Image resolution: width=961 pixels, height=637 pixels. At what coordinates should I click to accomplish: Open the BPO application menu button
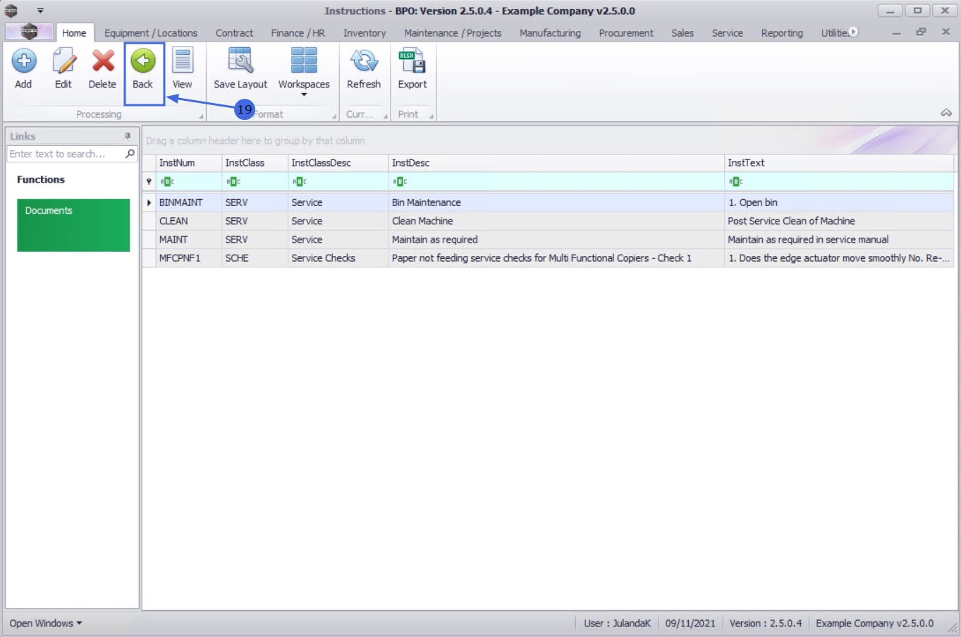pos(29,32)
